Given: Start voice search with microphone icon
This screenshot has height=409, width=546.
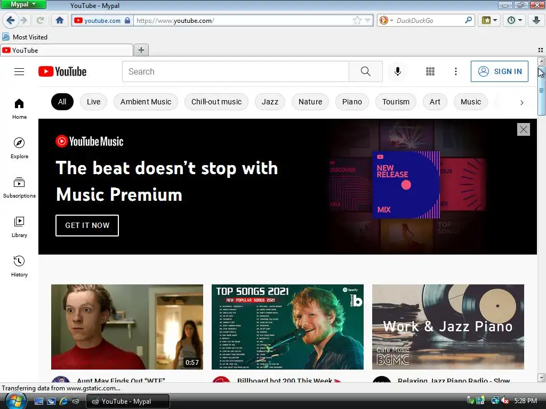Looking at the screenshot, I should point(397,72).
